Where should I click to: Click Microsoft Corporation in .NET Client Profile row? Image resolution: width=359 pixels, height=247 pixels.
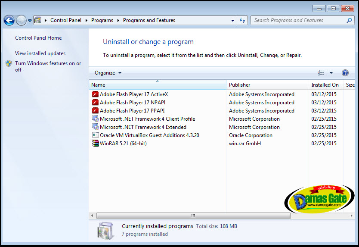[x=254, y=119]
